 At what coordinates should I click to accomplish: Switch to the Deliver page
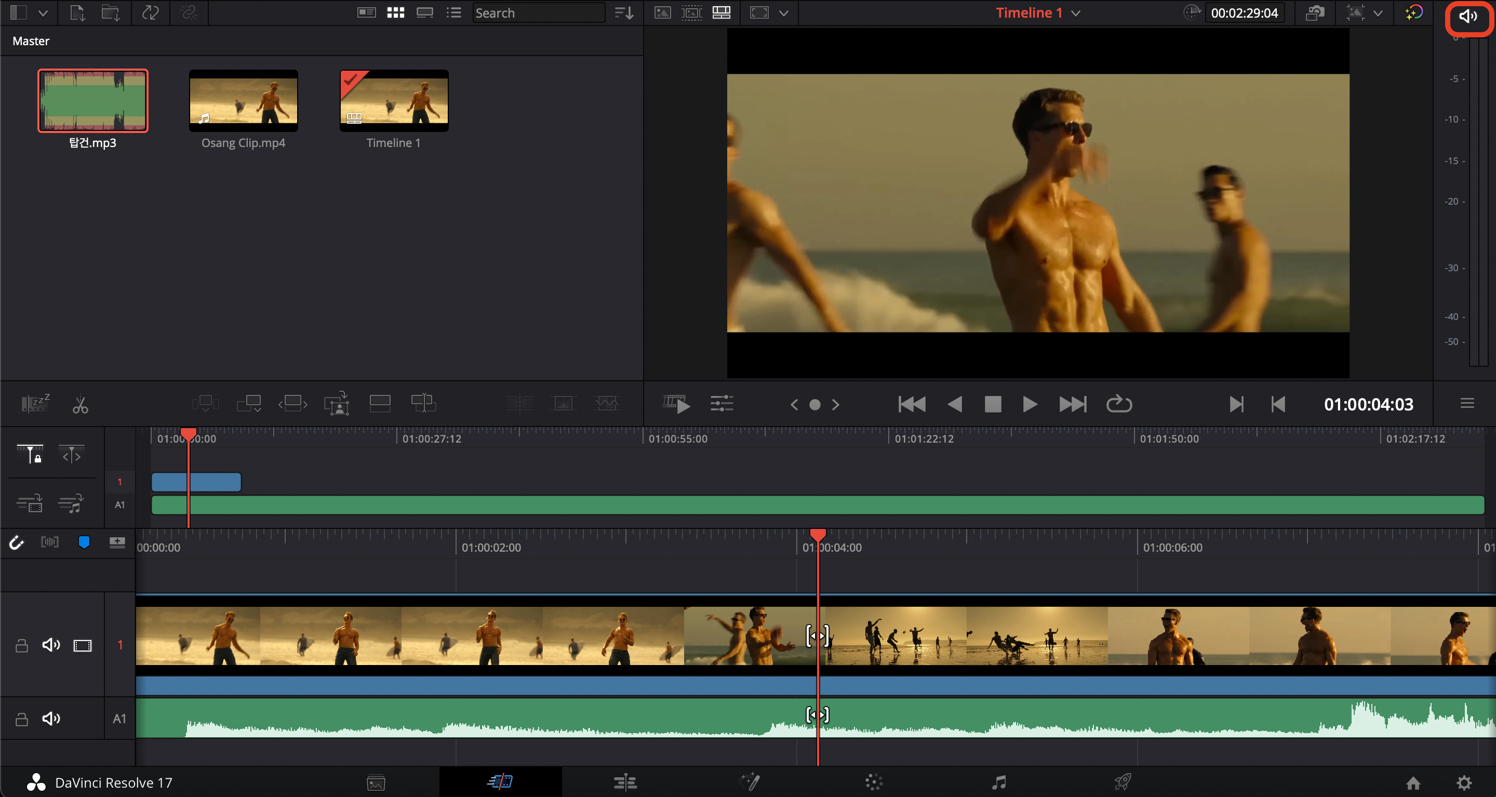click(x=1123, y=782)
